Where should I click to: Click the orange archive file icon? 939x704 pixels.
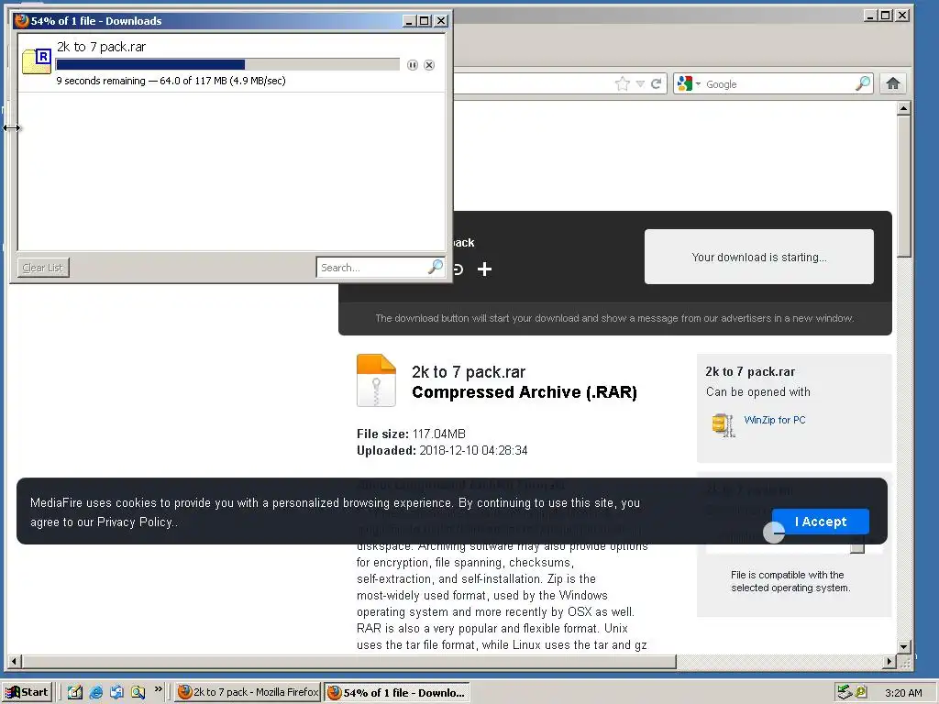(x=376, y=380)
